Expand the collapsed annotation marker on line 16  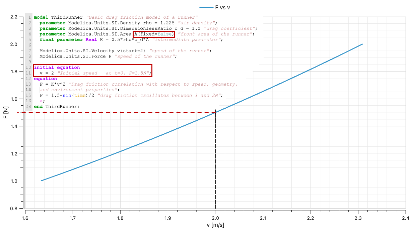[x=41, y=101]
